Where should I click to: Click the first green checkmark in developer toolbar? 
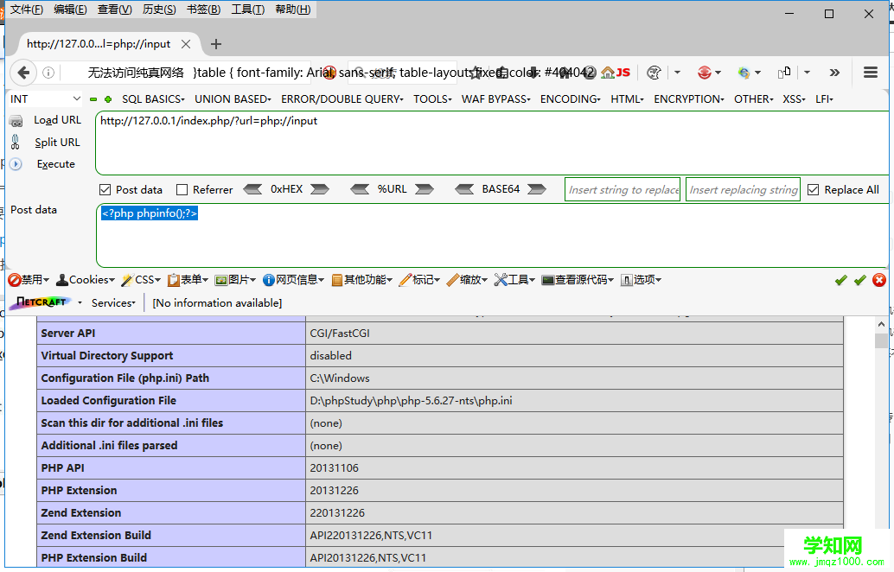click(x=841, y=280)
